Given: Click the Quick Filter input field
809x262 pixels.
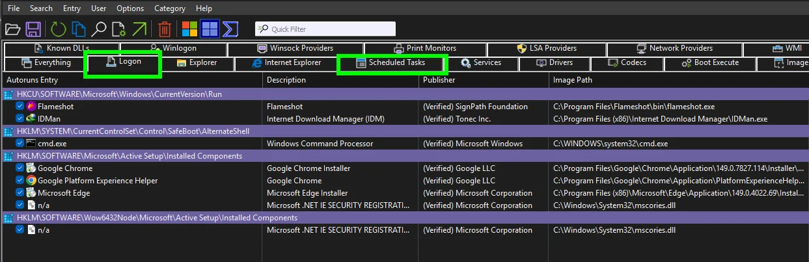Looking at the screenshot, I should click(x=325, y=29).
